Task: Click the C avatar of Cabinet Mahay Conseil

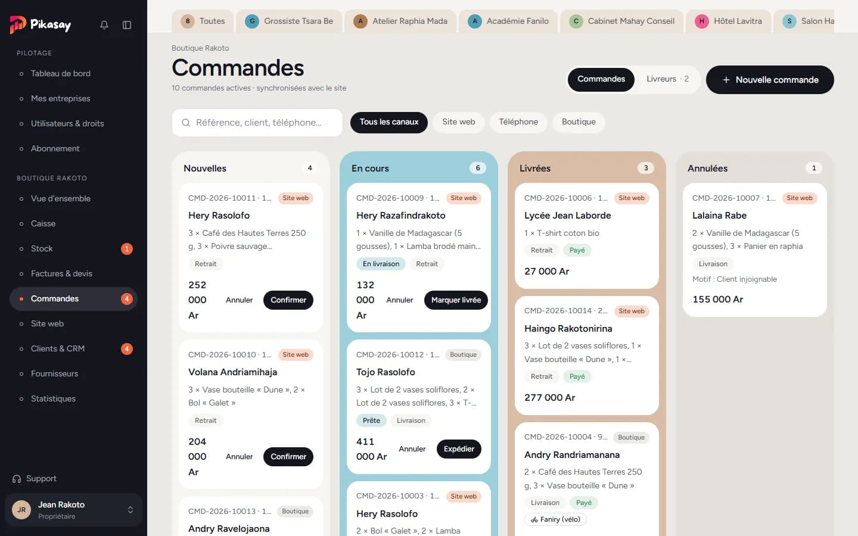Action: [x=576, y=21]
